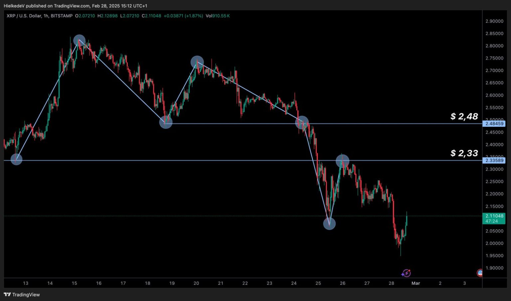Select the circle marker at the Feb 25 low
The height and width of the screenshot is (301, 511).
(x=329, y=224)
